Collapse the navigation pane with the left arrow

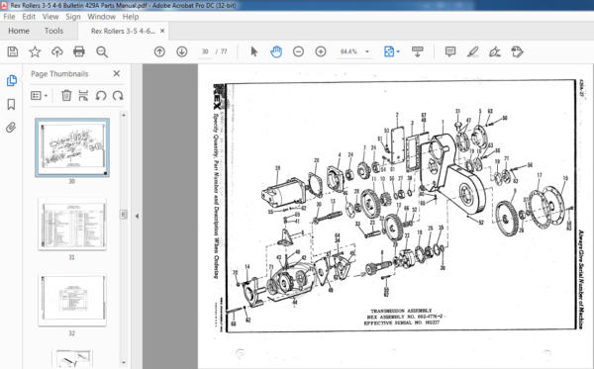137,216
